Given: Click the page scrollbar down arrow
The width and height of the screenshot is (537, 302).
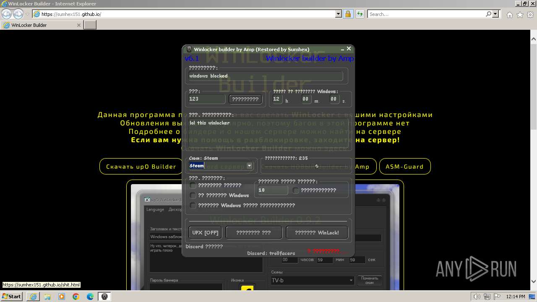Looking at the screenshot, I should [534, 281].
